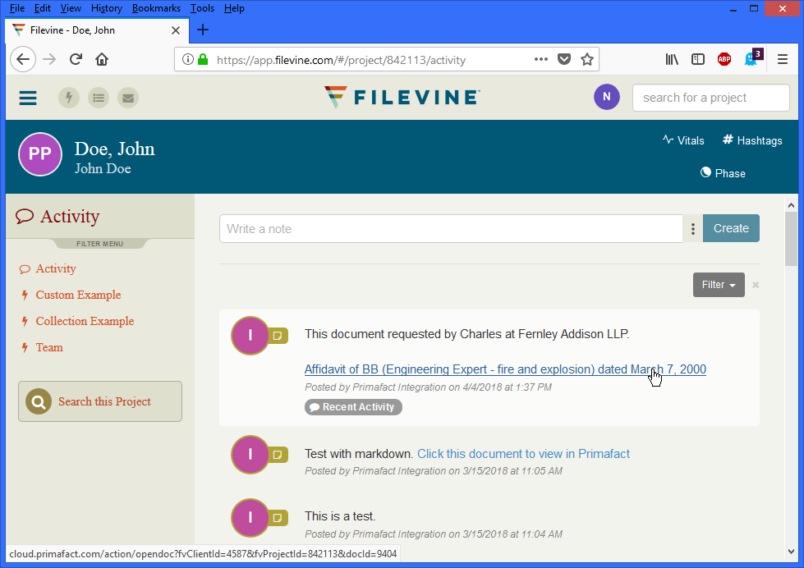Click the lightning bolt activity icon
Screen dimensions: 804x568
pyautogui.click(x=69, y=98)
